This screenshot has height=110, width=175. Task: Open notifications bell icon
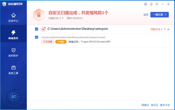click(x=151, y=4)
